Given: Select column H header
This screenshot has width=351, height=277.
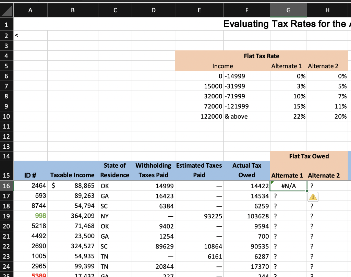Looking at the screenshot, I should 327,10.
